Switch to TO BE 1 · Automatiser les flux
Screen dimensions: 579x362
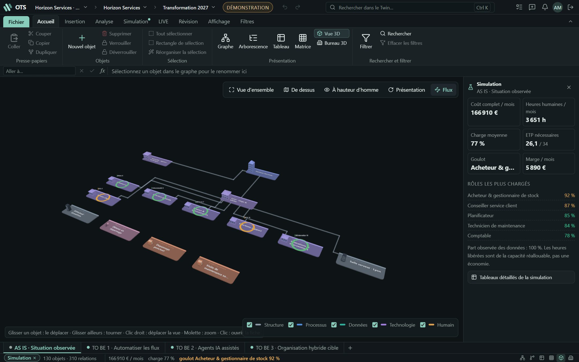(123, 348)
